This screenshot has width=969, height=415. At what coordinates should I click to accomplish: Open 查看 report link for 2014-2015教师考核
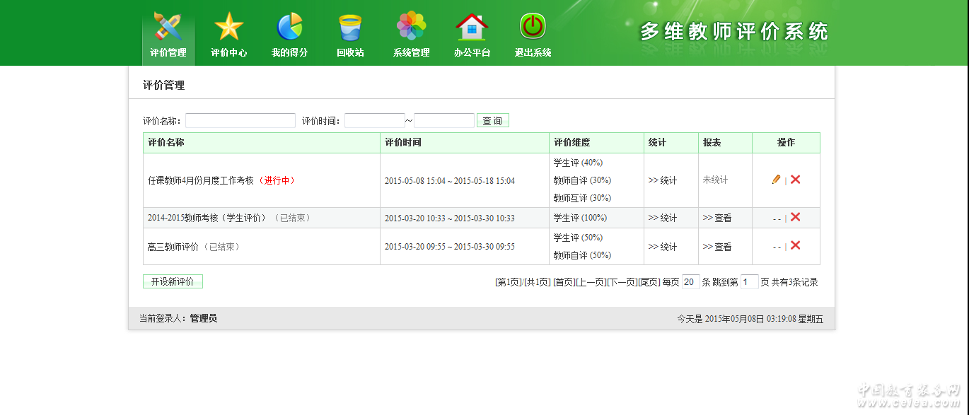pyautogui.click(x=717, y=218)
